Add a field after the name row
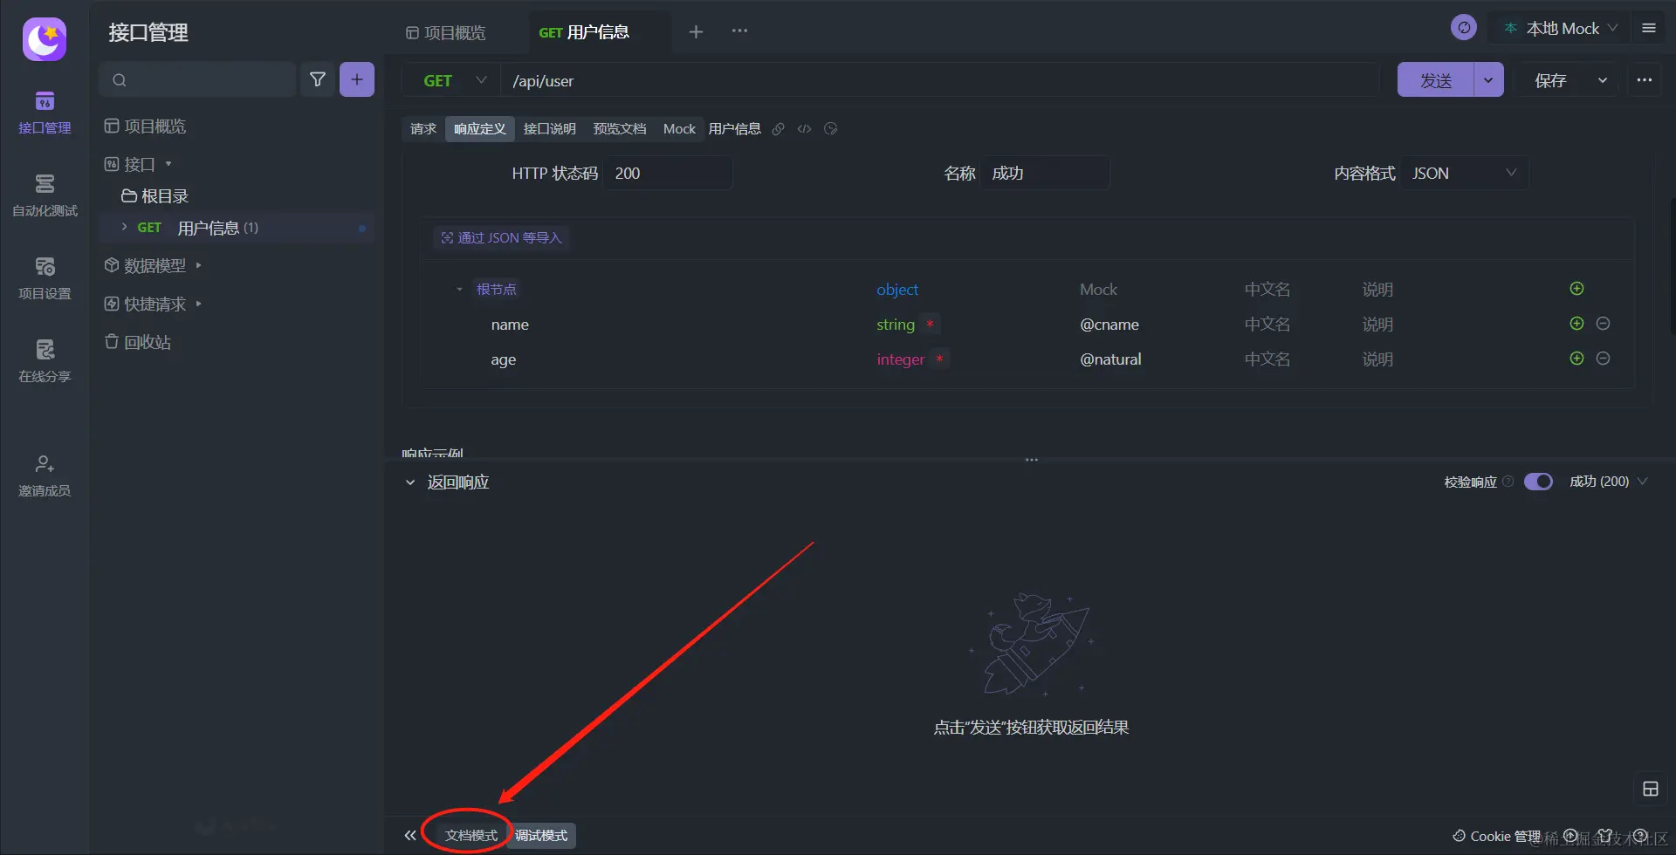 point(1576,324)
